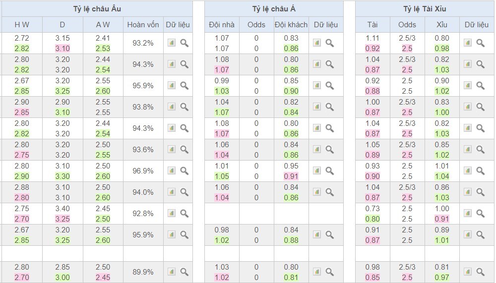Open Tài Xỉu chart icon for Tài 0.73 row
This screenshot has width=496, height=283.
tap(468, 213)
